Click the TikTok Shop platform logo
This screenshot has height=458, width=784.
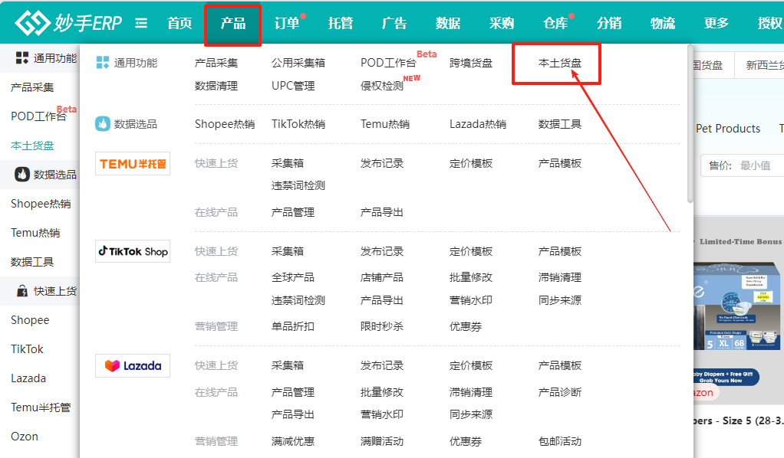[x=133, y=251]
